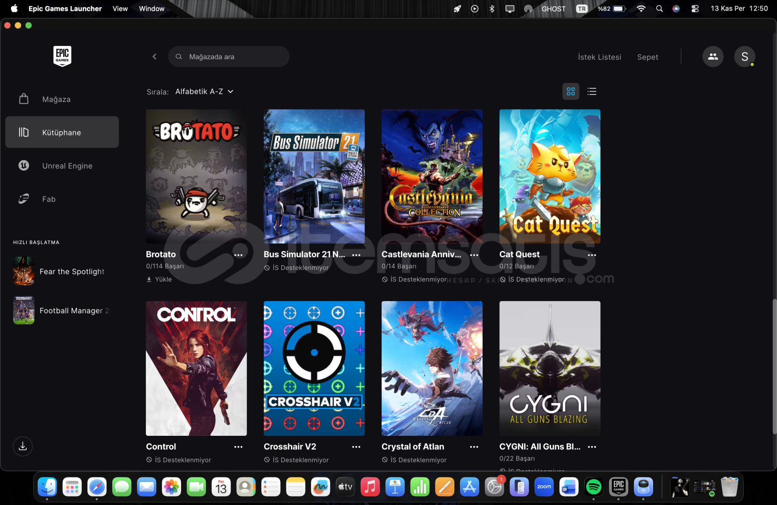The width and height of the screenshot is (777, 505).
Task: Open the Window menu in menu bar
Action: pyautogui.click(x=152, y=8)
